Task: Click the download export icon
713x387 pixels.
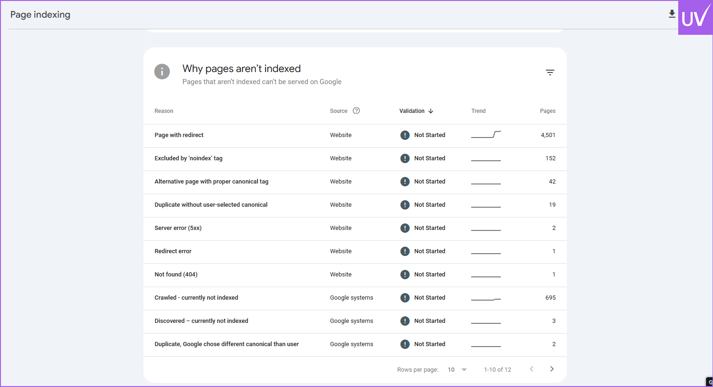Action: pos(672,14)
